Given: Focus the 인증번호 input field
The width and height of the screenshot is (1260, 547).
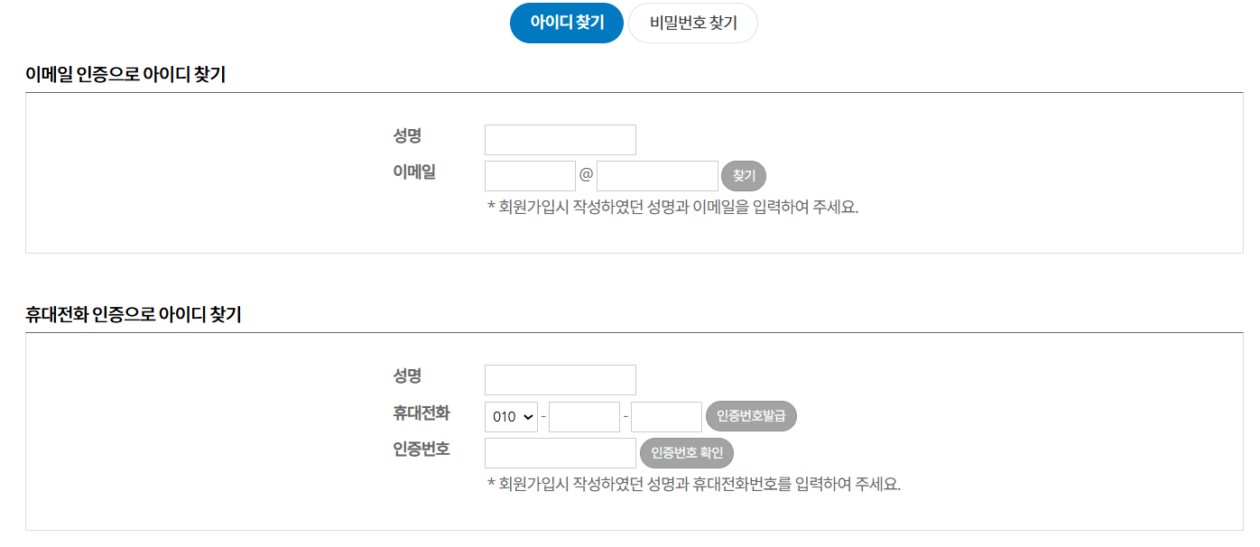Looking at the screenshot, I should click(x=560, y=453).
